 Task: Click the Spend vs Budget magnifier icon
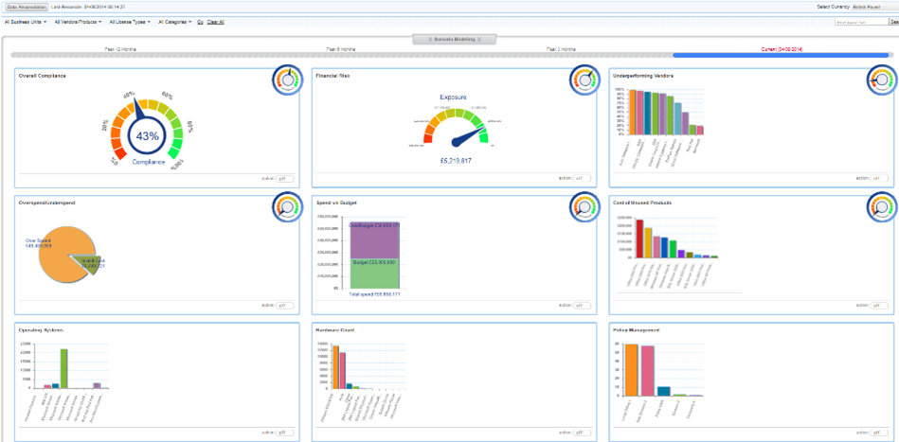pyautogui.click(x=584, y=206)
